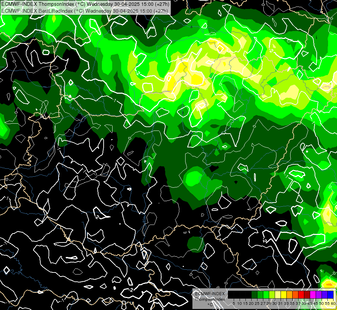Click the pure yellow 31–33 legend swatch
Image resolution: width=337 pixels, height=310 pixels.
(x=284, y=295)
